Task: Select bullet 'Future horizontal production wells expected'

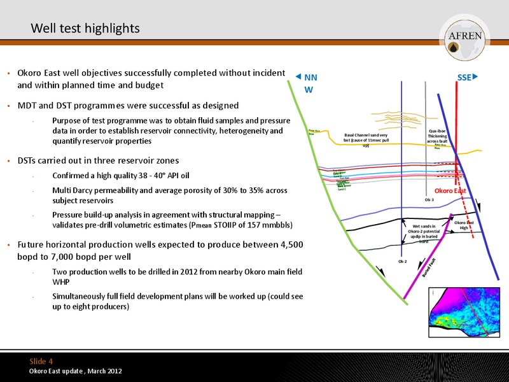Action: [x=160, y=250]
